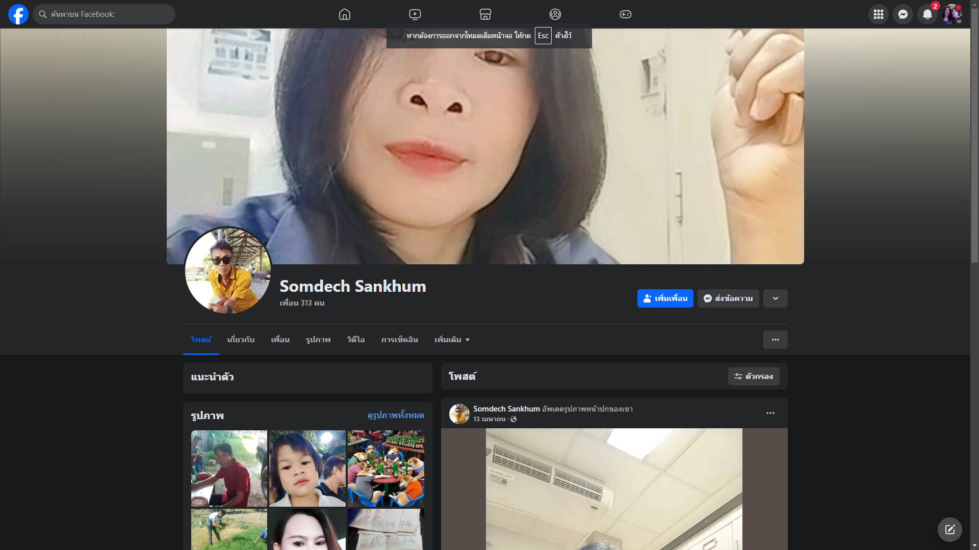Click the เพิ่มเพื่อน add friend button
Image resolution: width=979 pixels, height=550 pixels.
click(665, 298)
